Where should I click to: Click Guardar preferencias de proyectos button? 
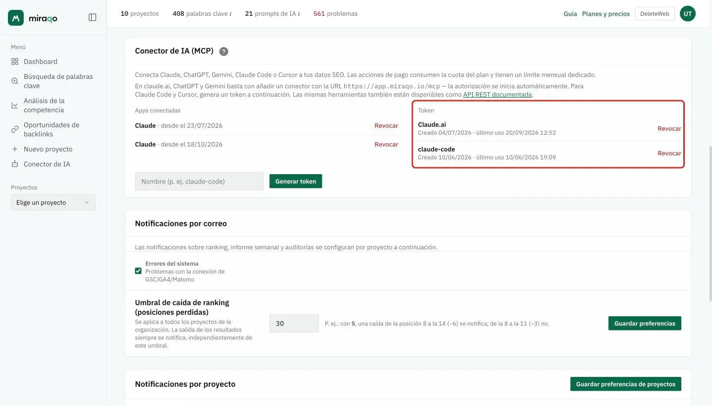(625, 384)
